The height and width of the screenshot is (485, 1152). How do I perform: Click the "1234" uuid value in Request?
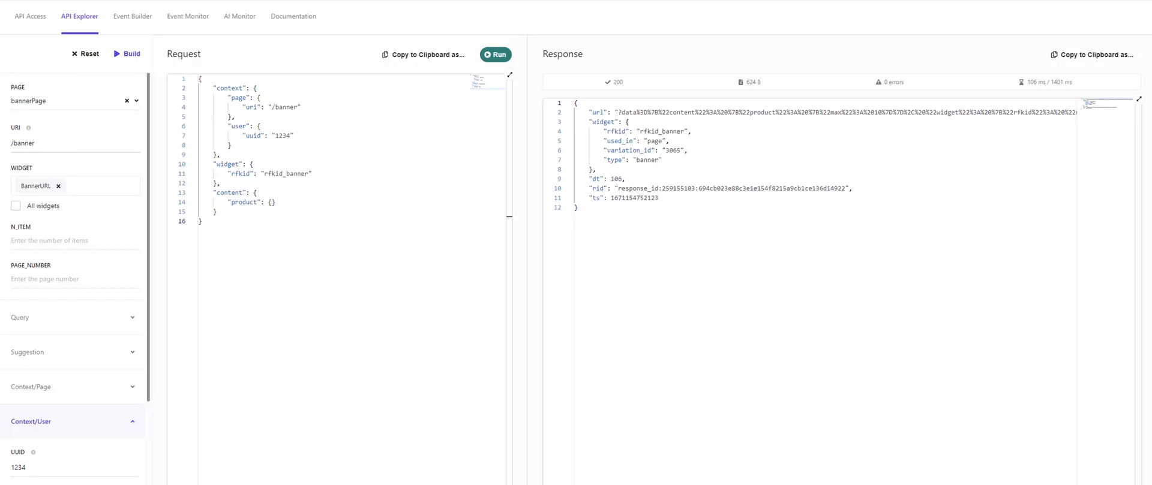(x=283, y=136)
